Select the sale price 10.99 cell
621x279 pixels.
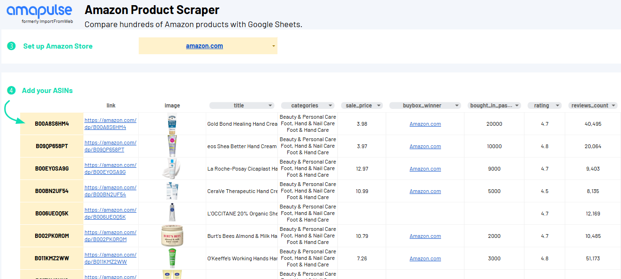[362, 191]
